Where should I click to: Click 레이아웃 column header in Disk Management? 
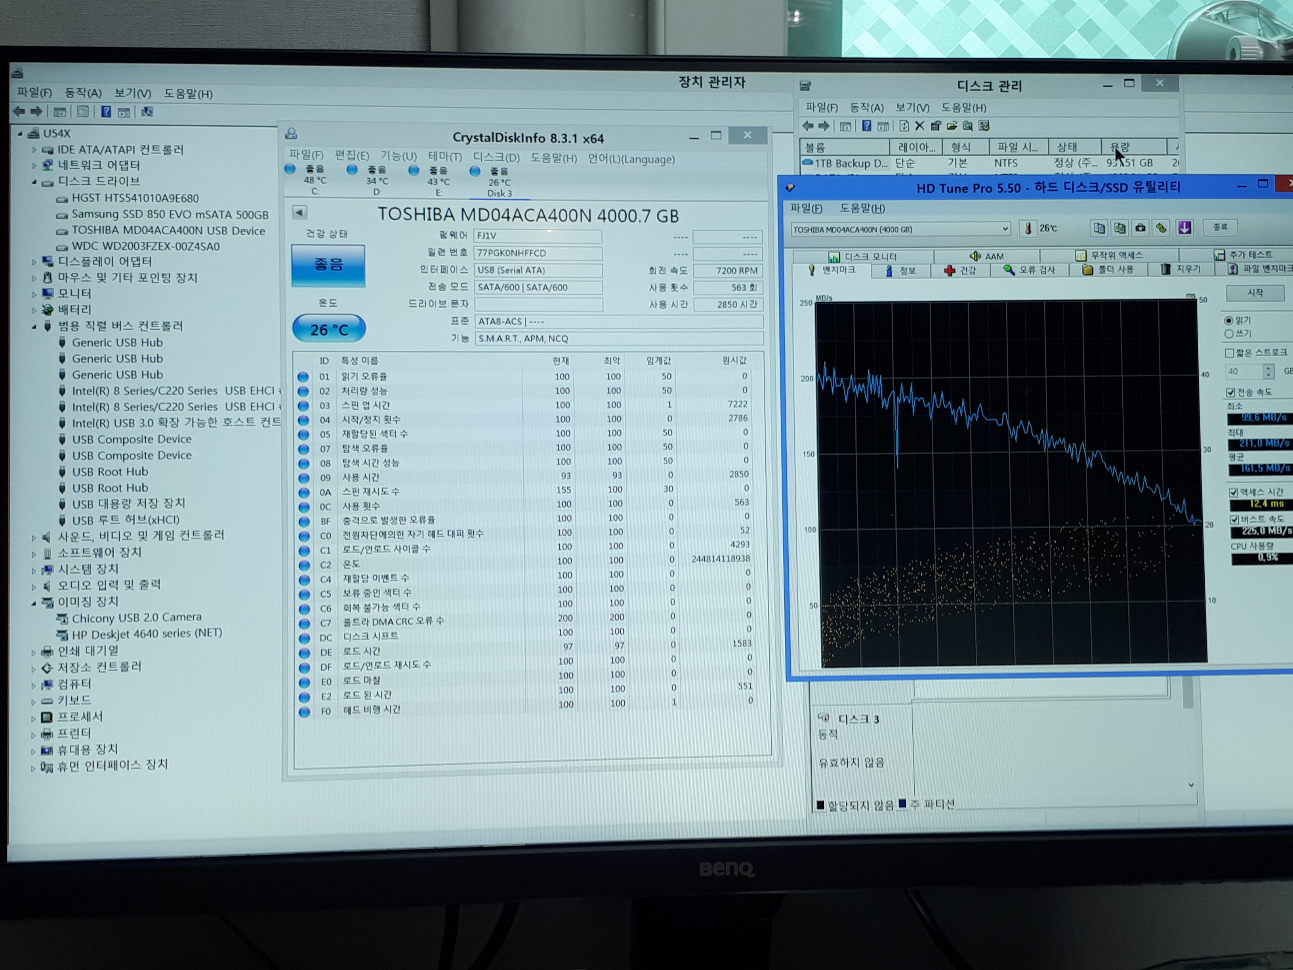coord(917,147)
